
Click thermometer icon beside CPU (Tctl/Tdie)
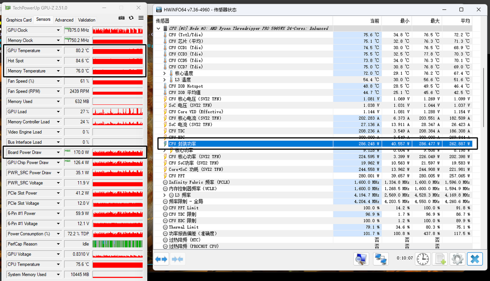[165, 35]
